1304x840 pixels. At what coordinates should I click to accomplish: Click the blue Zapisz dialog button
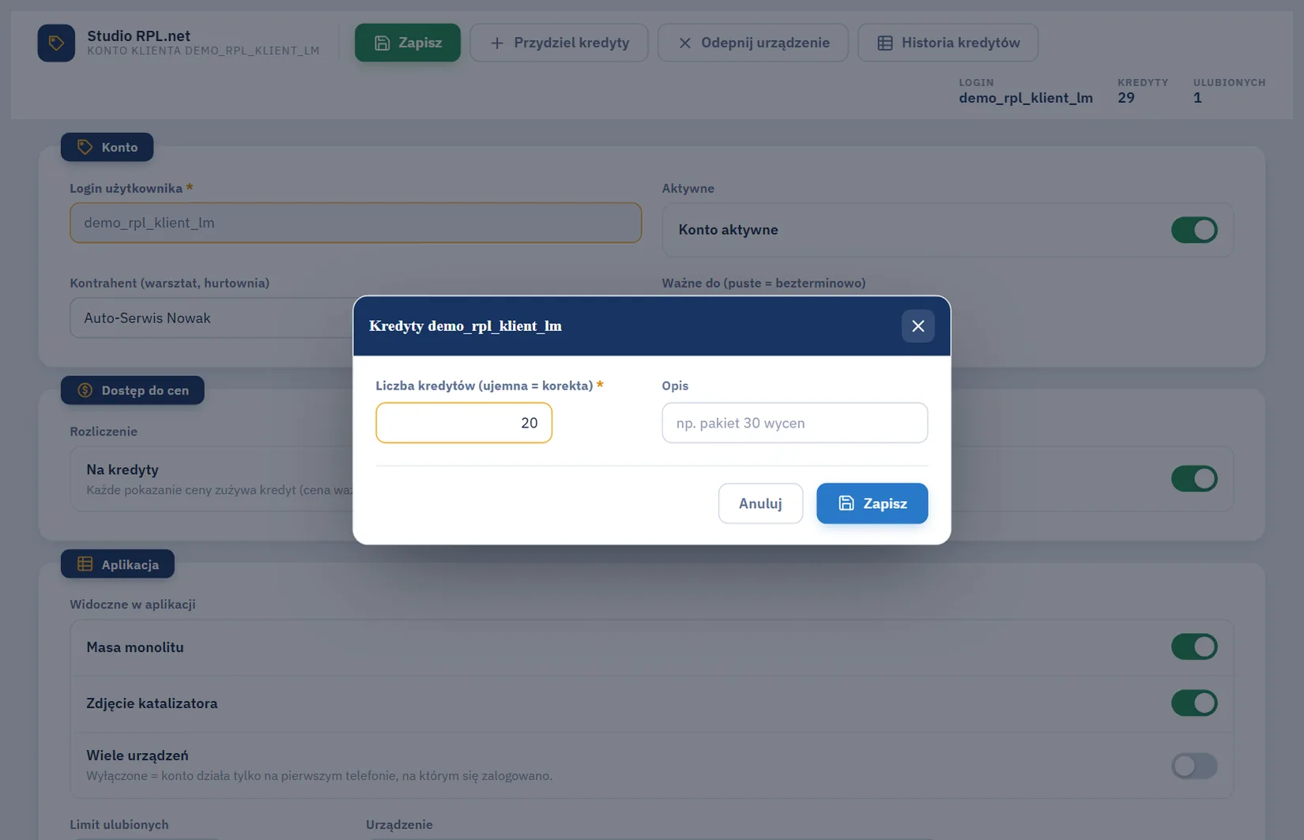point(872,503)
